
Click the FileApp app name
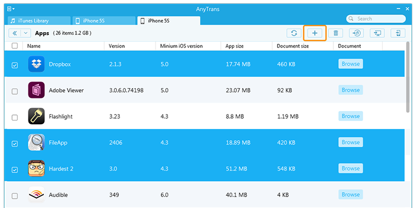point(58,143)
